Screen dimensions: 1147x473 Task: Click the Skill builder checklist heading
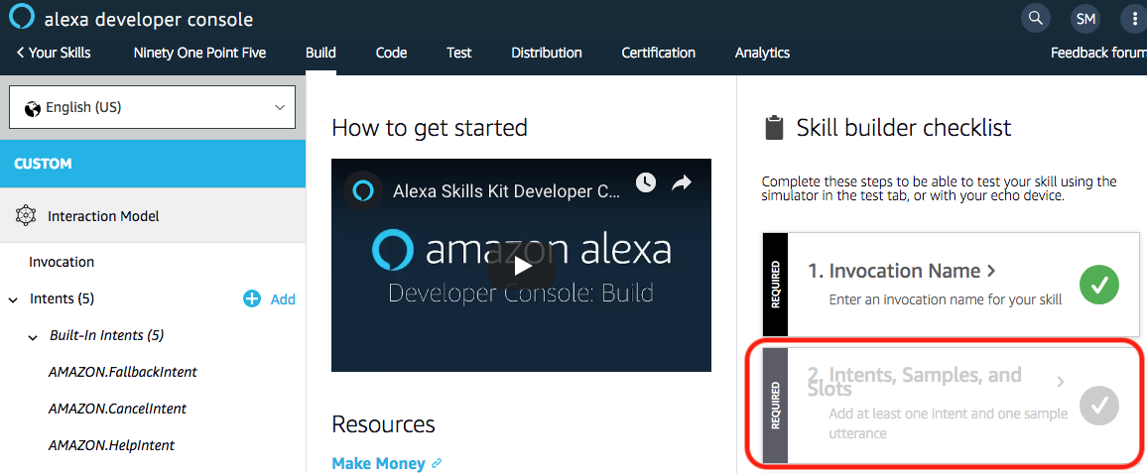[903, 128]
